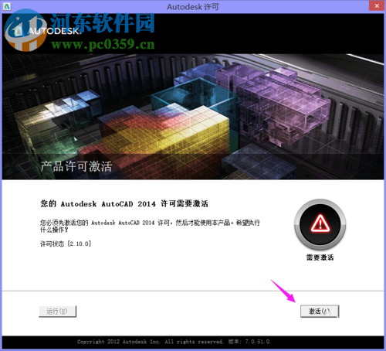The image size is (386, 351).
Task: Click the heading 您的 Autodesk AutoCAD 2014 许可需要激活
Action: point(124,204)
